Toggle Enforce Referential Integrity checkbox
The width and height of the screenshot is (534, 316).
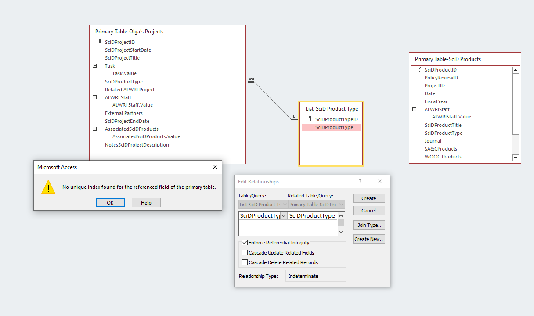click(x=245, y=243)
